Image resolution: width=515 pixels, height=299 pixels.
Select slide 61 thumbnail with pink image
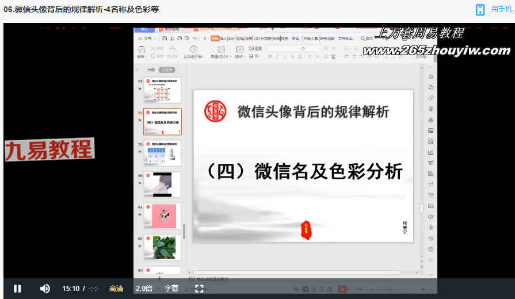coord(162,216)
